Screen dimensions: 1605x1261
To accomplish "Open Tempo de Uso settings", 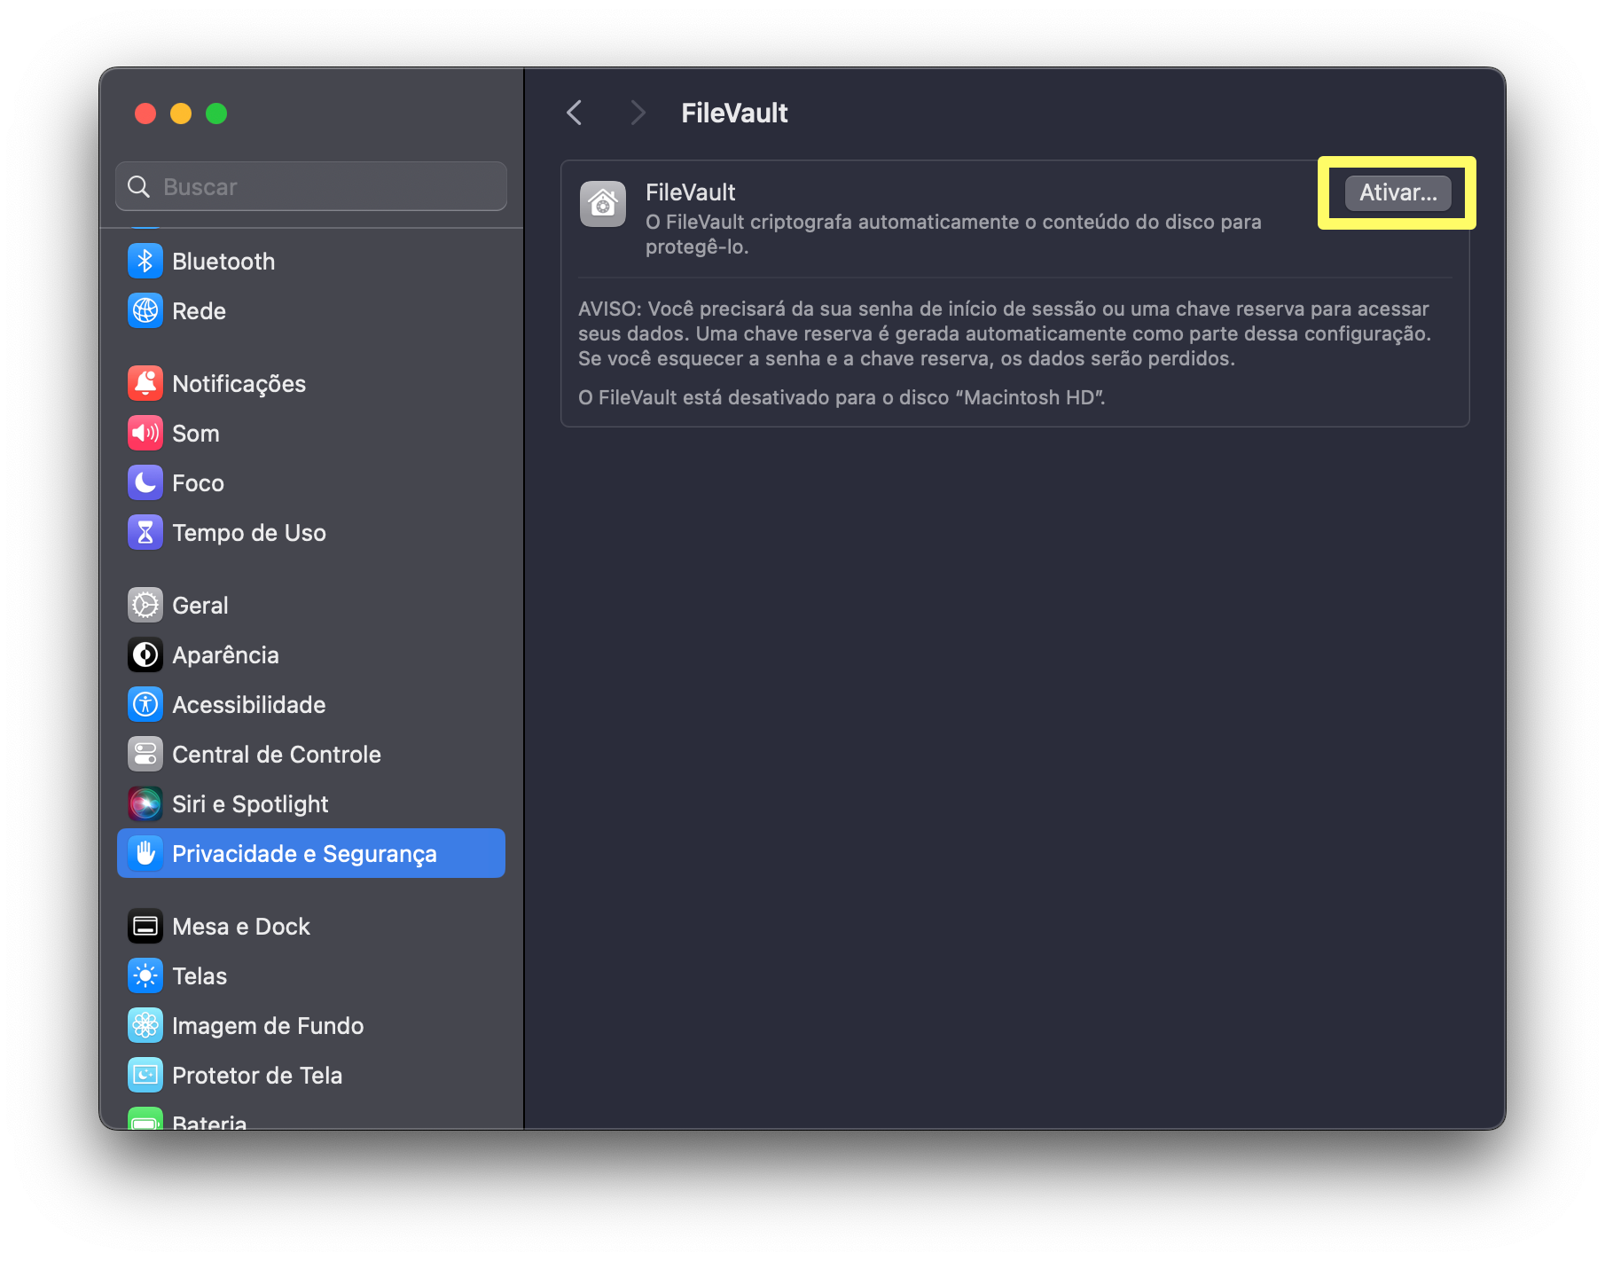I will pos(249,532).
